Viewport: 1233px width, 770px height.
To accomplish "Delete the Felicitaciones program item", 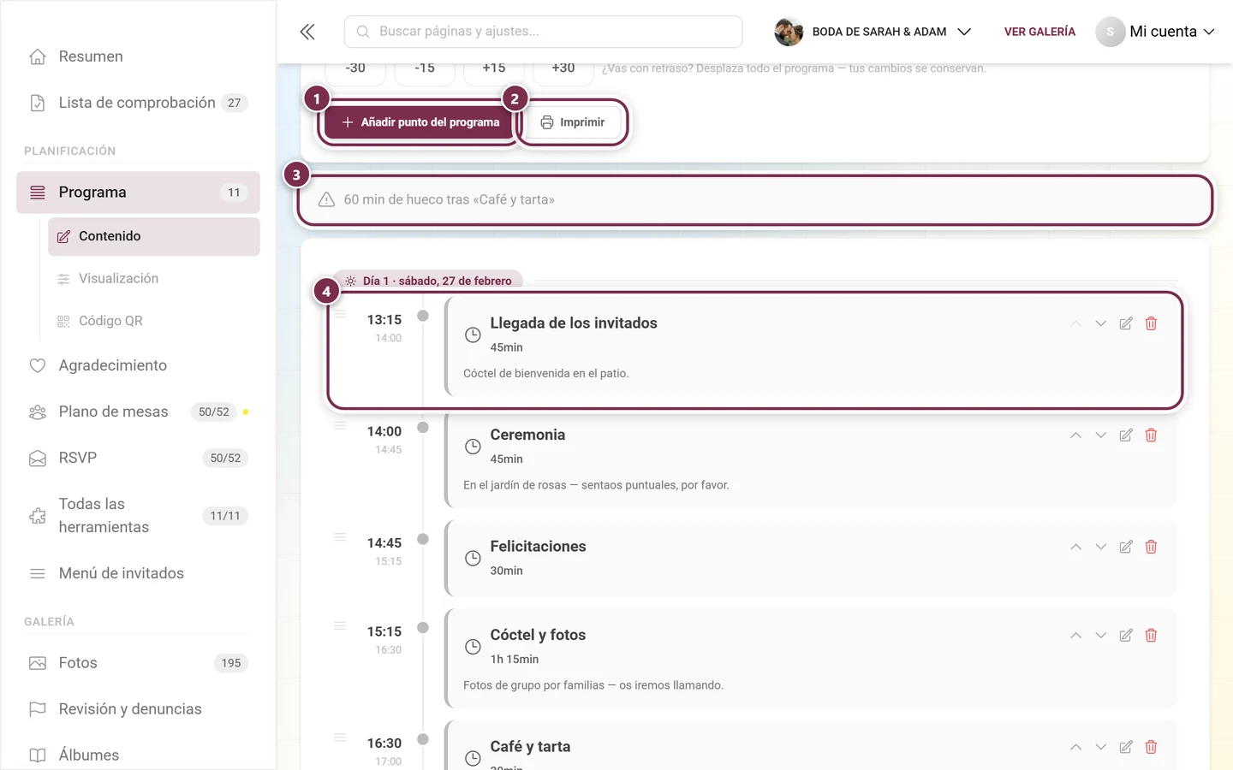I will coord(1151,547).
